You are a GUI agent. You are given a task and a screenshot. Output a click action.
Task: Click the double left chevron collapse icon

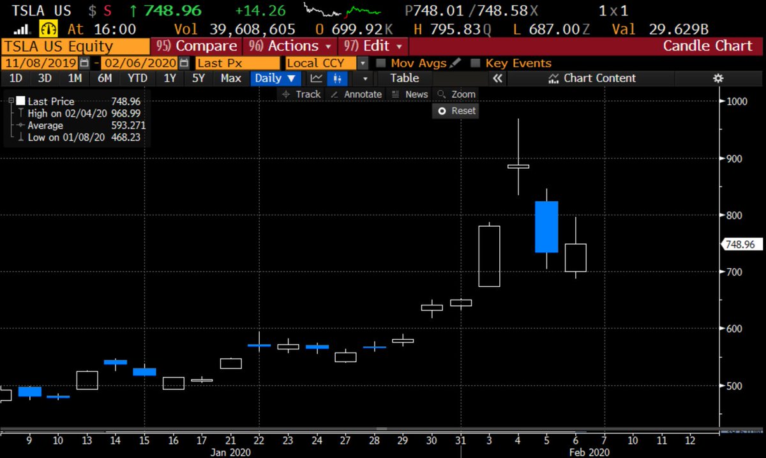point(498,78)
